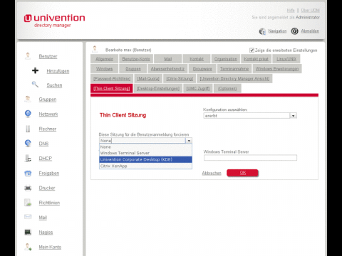Click the Netzwerk globe icon

tap(28, 114)
